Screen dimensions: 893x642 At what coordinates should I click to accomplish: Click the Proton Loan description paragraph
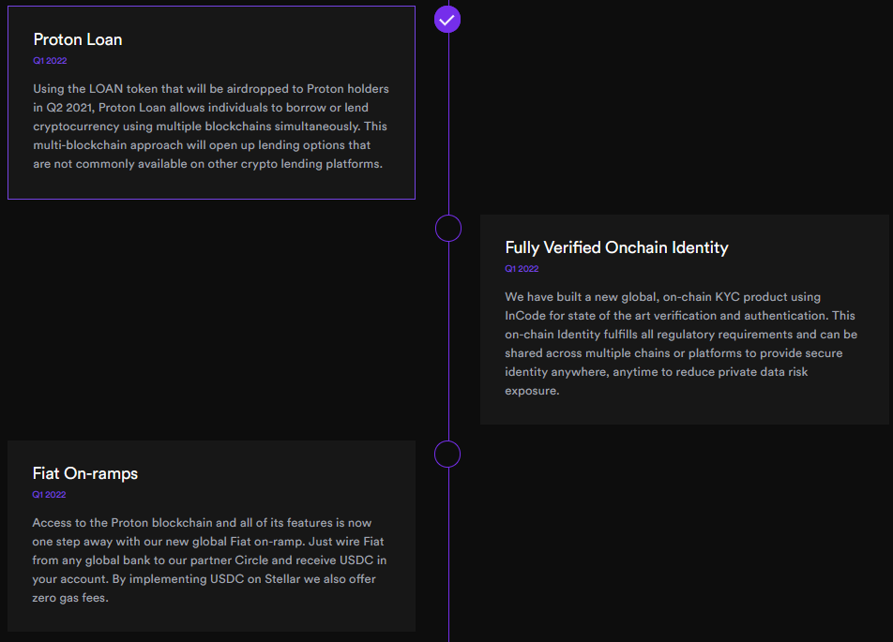(x=211, y=127)
